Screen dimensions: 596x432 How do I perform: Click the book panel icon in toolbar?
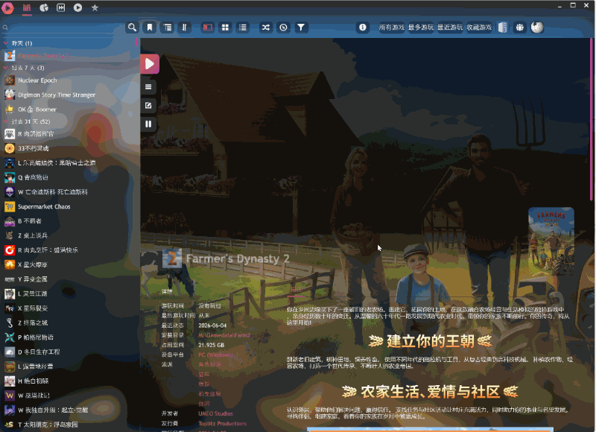502,28
